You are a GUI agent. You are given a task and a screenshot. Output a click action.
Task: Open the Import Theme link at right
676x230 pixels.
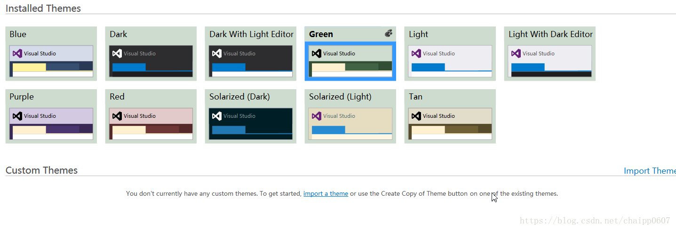point(649,171)
